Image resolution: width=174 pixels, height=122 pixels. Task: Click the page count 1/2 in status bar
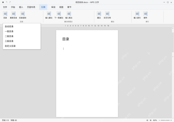(5, 120)
